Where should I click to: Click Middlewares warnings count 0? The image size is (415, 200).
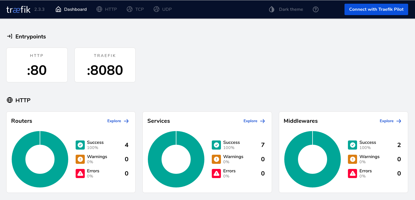pyautogui.click(x=399, y=159)
